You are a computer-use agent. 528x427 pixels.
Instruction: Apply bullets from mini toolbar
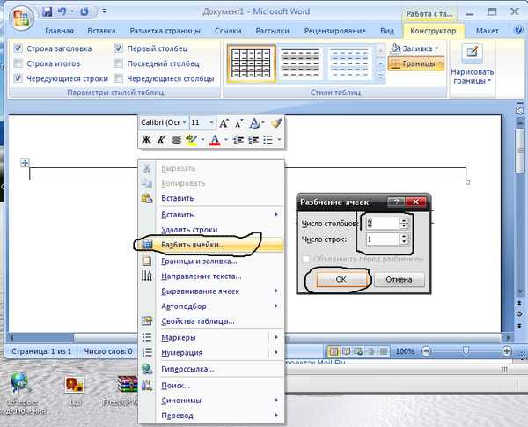(268, 139)
